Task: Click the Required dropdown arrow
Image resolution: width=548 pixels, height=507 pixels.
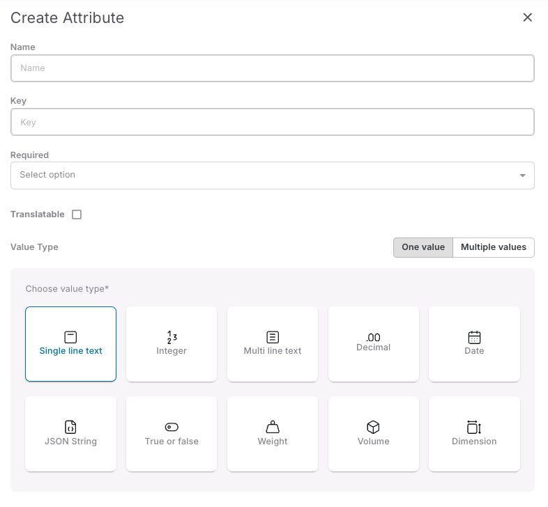Action: 522,175
